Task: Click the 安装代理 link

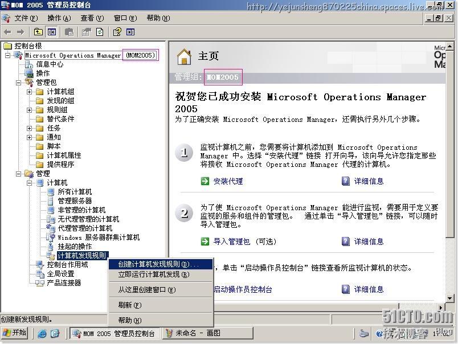Action: (x=228, y=181)
